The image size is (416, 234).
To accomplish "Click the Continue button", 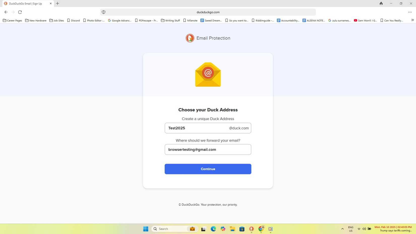I will (208, 169).
